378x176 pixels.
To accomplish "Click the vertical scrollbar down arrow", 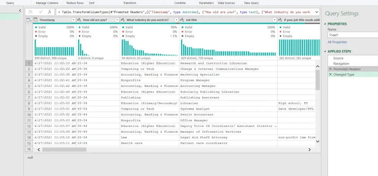I will click(x=318, y=141).
